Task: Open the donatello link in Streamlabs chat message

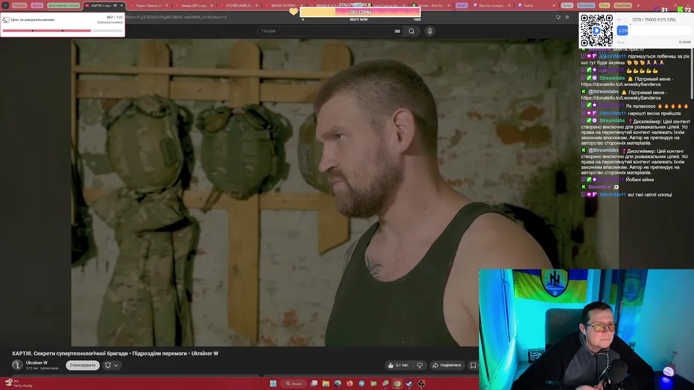Action: point(621,84)
